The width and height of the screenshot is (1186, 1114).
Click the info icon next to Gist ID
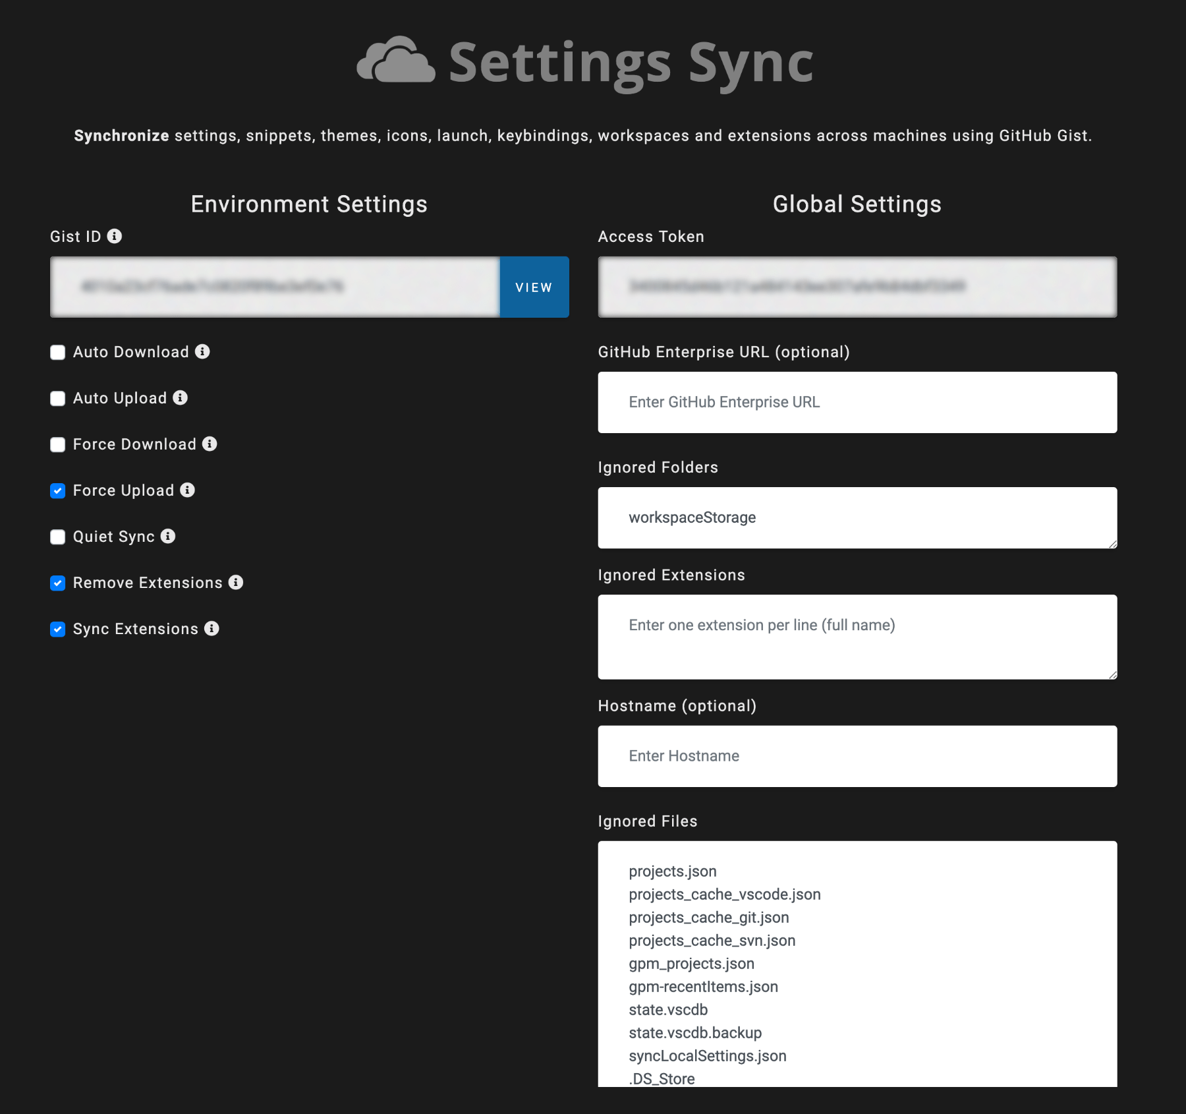pos(116,237)
